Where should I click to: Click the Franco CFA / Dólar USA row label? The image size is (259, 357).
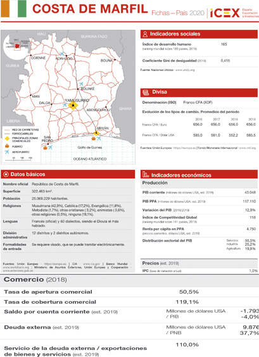click(158, 135)
